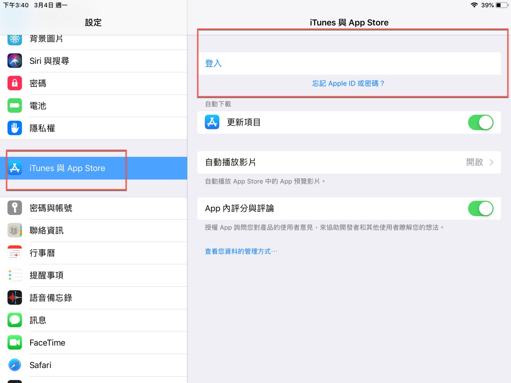
Task: Tap the Siri icon in sidebar
Action: [x=15, y=61]
